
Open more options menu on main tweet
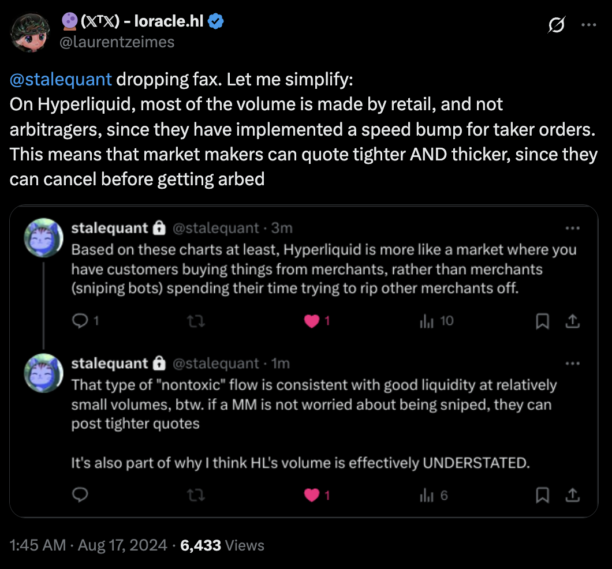(589, 25)
